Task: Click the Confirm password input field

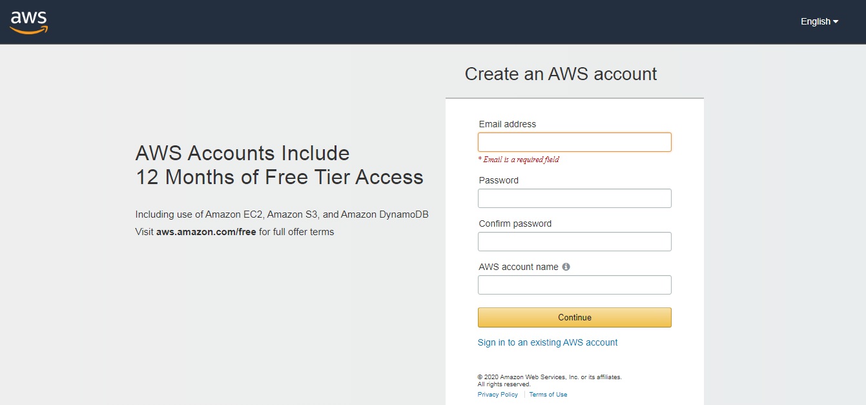Action: (574, 241)
